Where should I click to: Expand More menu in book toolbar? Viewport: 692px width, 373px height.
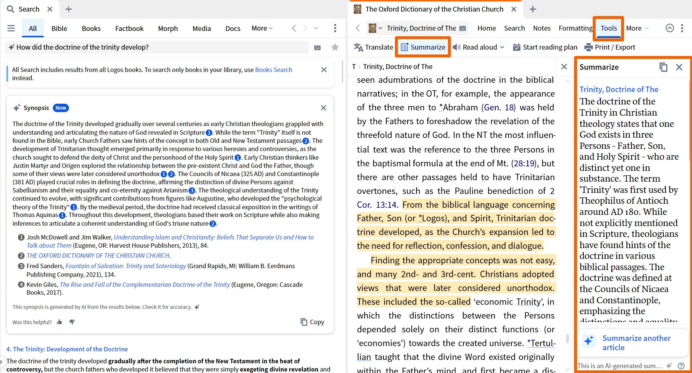(x=637, y=28)
